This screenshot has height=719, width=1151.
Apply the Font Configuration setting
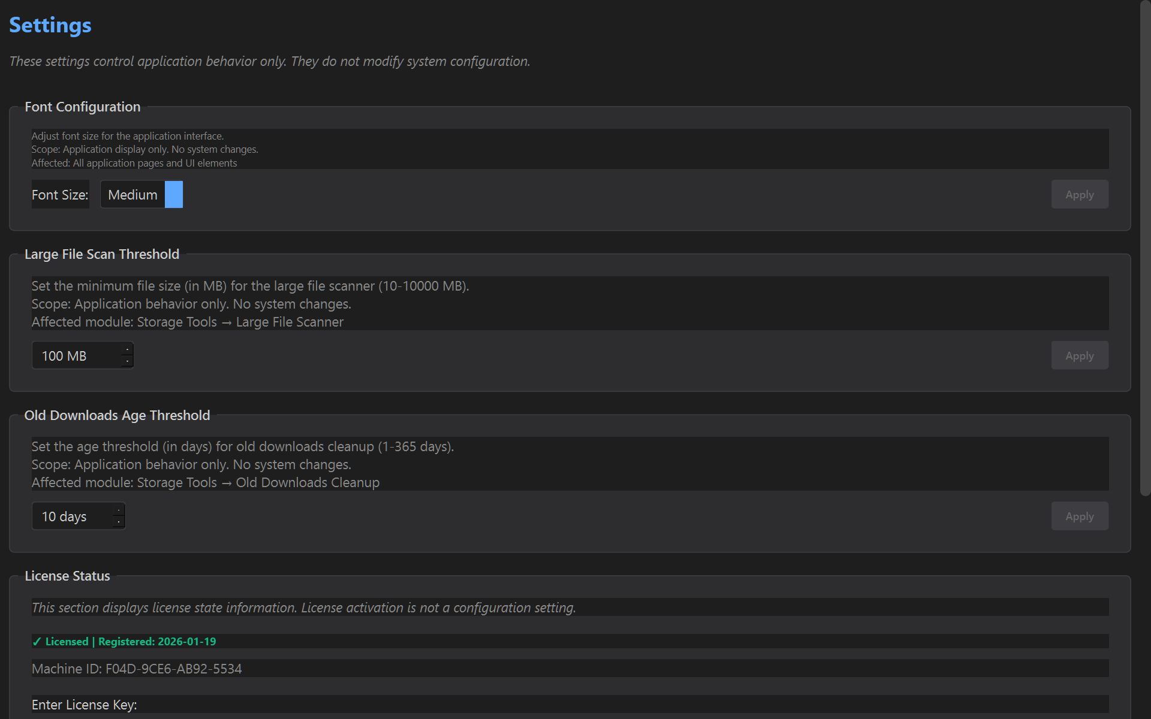tap(1079, 195)
